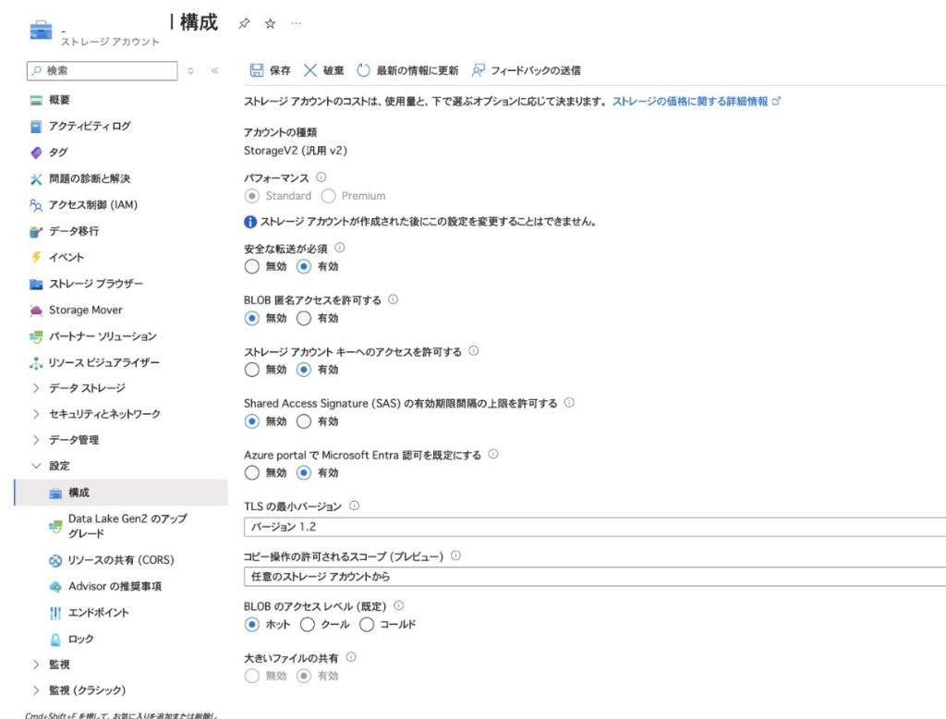This screenshot has width=946, height=719.
Task: Open ストレージ ブラウザー in the sidebar
Action: pos(95,284)
